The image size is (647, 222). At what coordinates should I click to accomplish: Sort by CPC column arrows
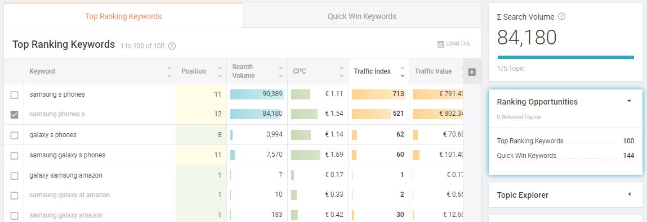pos(342,72)
